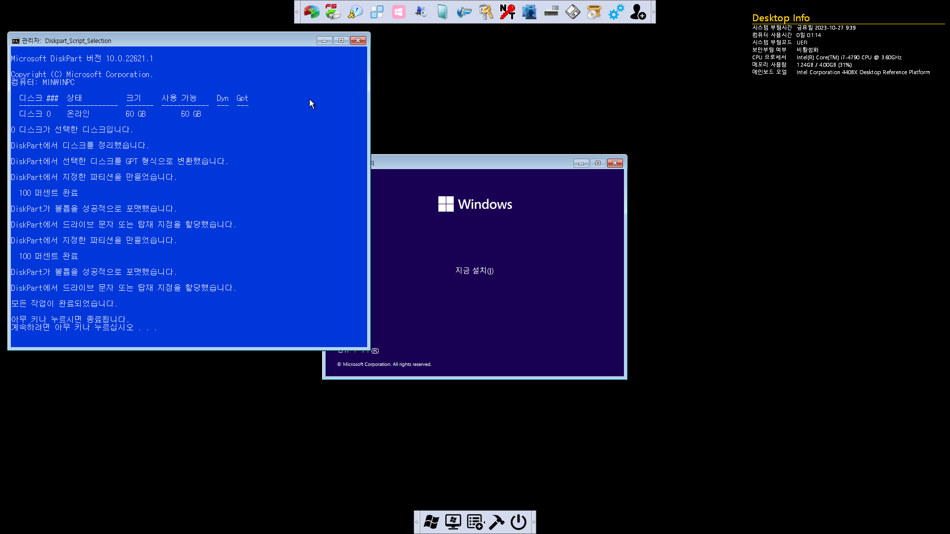This screenshot has width=950, height=534.
Task: Click 지금 설치(I) in Windows setup
Action: coord(475,270)
